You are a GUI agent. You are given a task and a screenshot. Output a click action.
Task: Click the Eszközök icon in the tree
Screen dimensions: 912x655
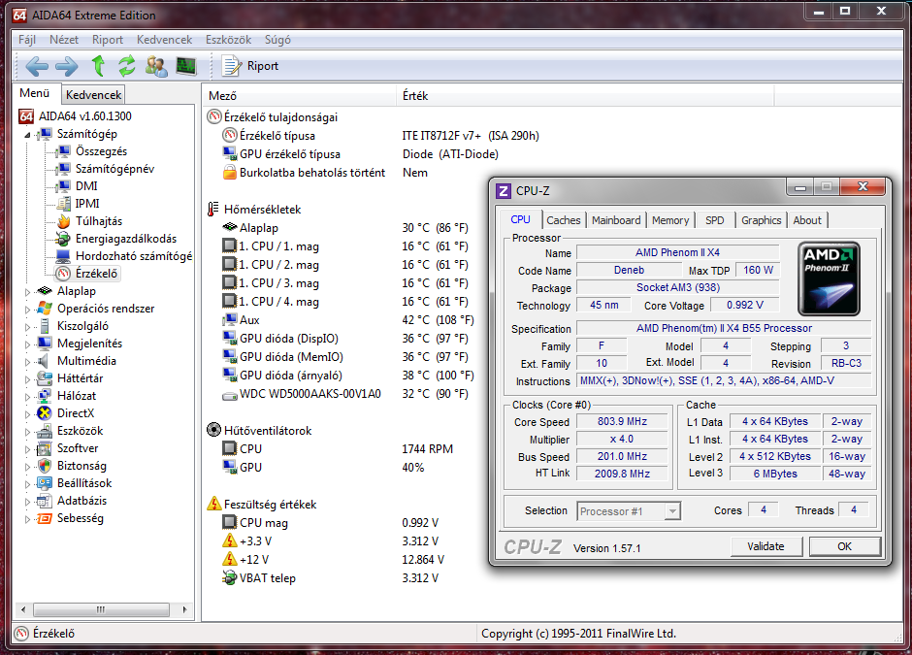coord(45,431)
